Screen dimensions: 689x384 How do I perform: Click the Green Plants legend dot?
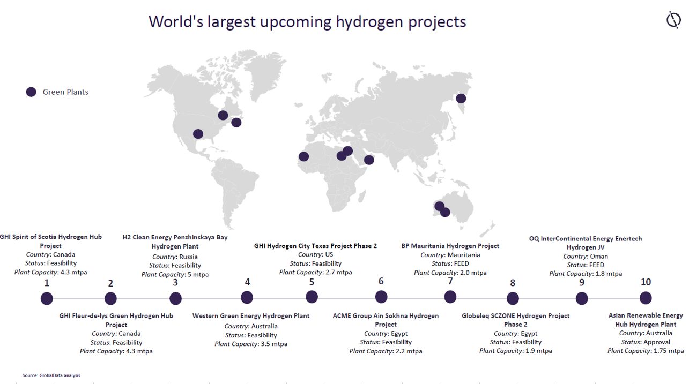(31, 92)
